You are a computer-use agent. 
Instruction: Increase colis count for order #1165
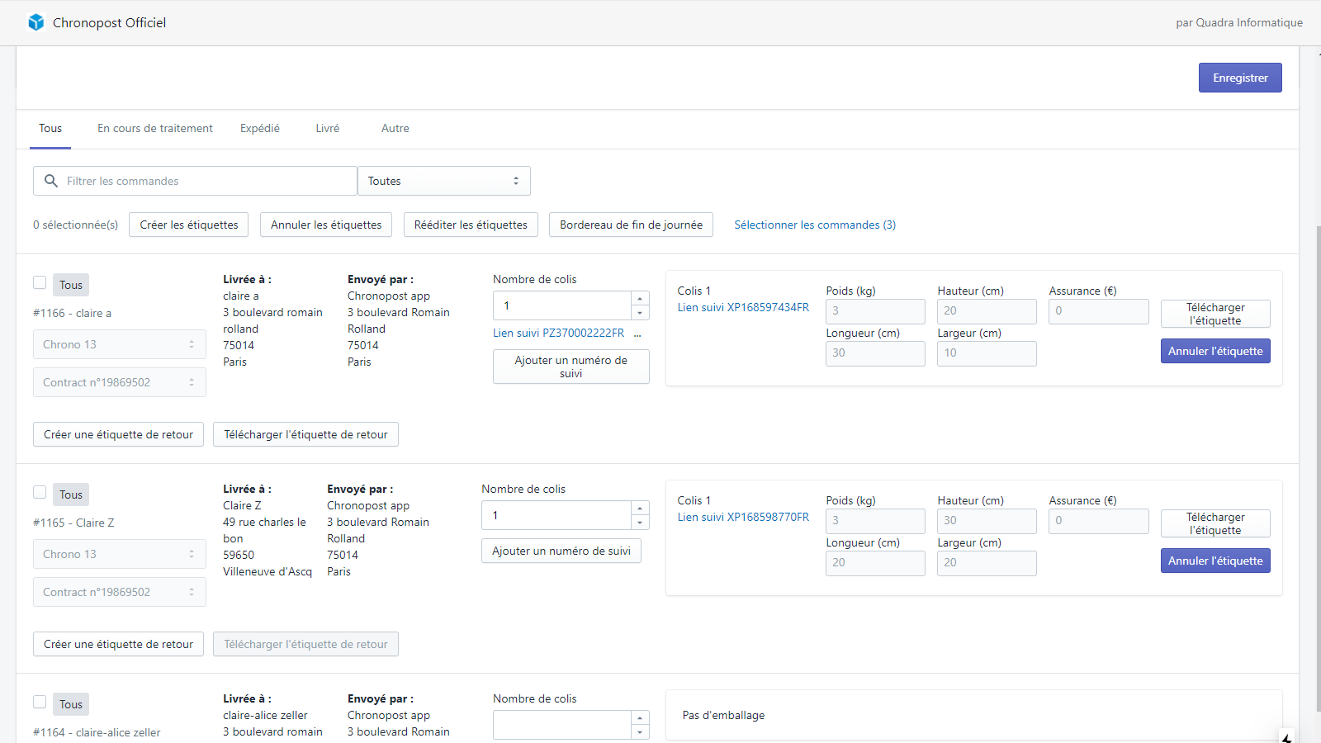point(640,509)
